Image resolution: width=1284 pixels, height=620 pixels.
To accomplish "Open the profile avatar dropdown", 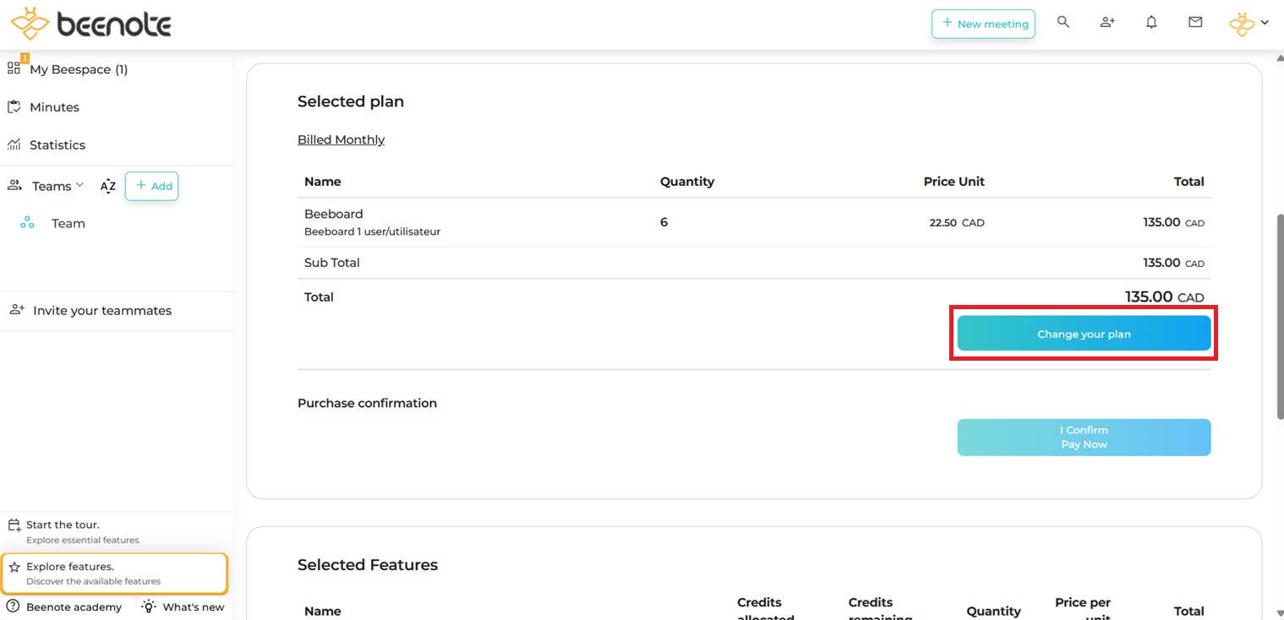I will pos(1248,24).
